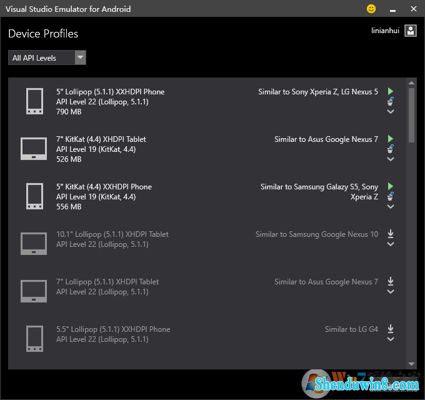Screen dimensions: 425x400
Task: Click the 5" KitKat Phone device icon
Action: (x=34, y=196)
